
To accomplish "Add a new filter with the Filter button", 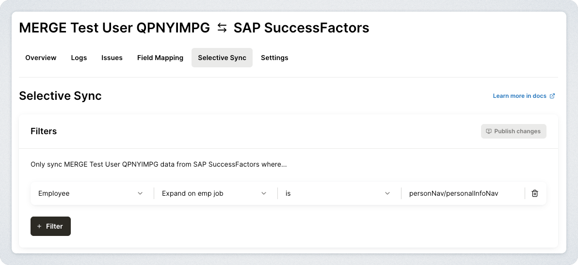I will [x=50, y=226].
